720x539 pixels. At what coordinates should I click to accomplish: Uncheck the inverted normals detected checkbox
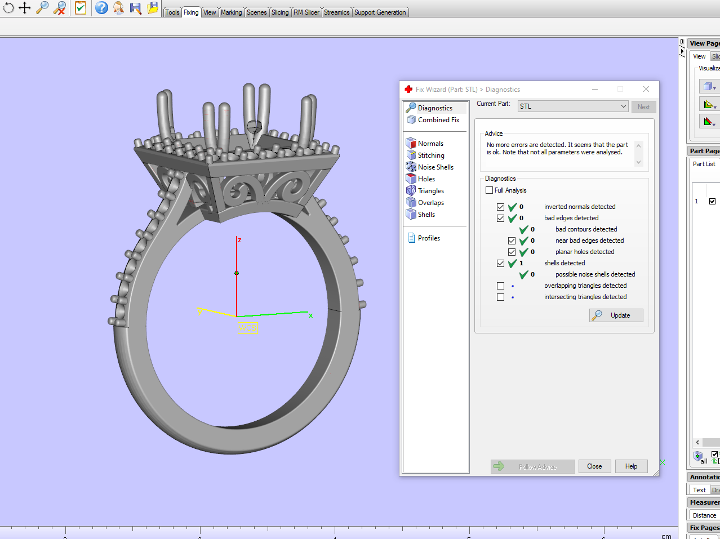tap(500, 207)
